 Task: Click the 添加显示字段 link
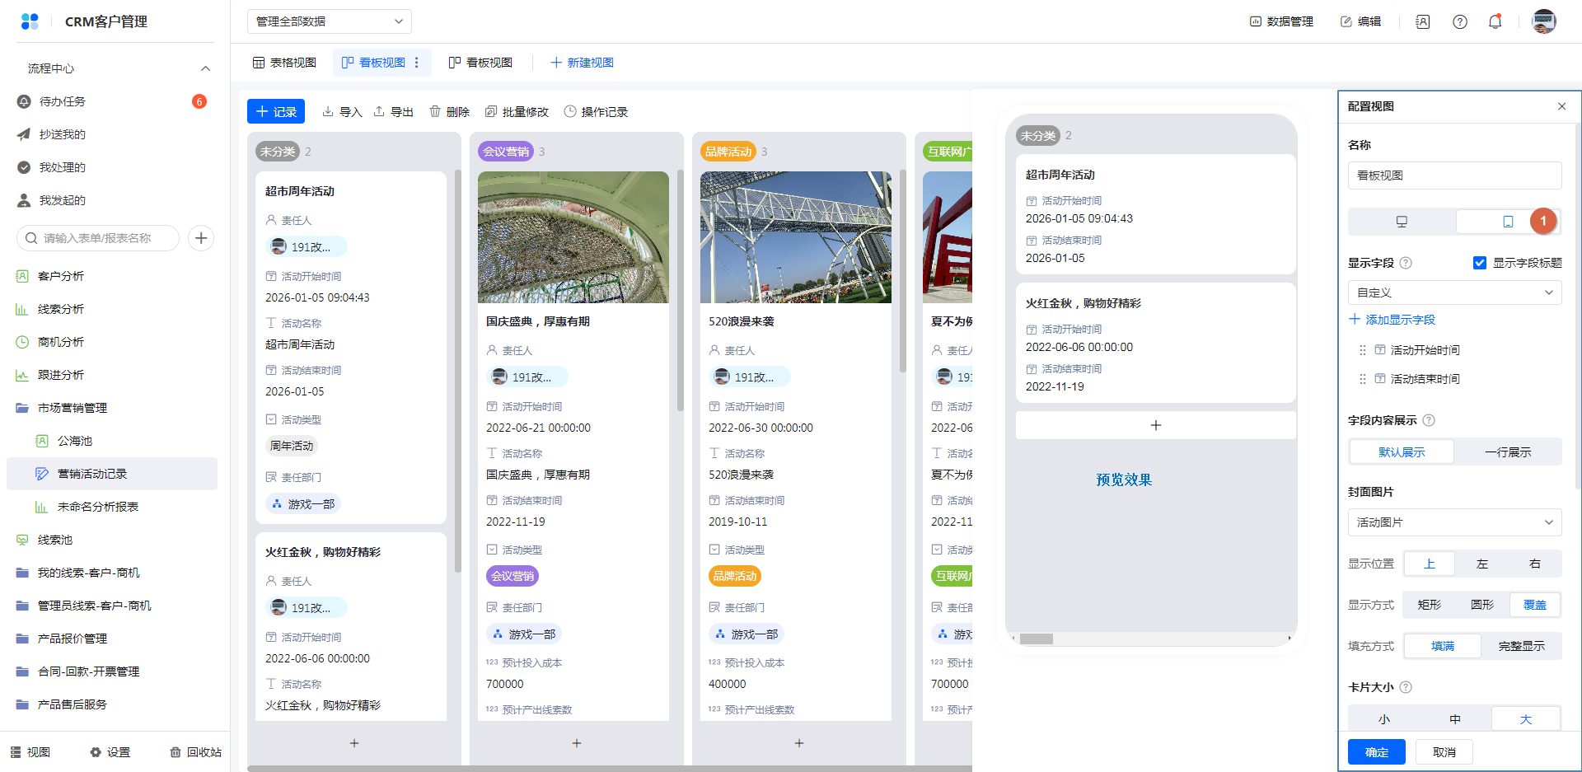coord(1392,320)
